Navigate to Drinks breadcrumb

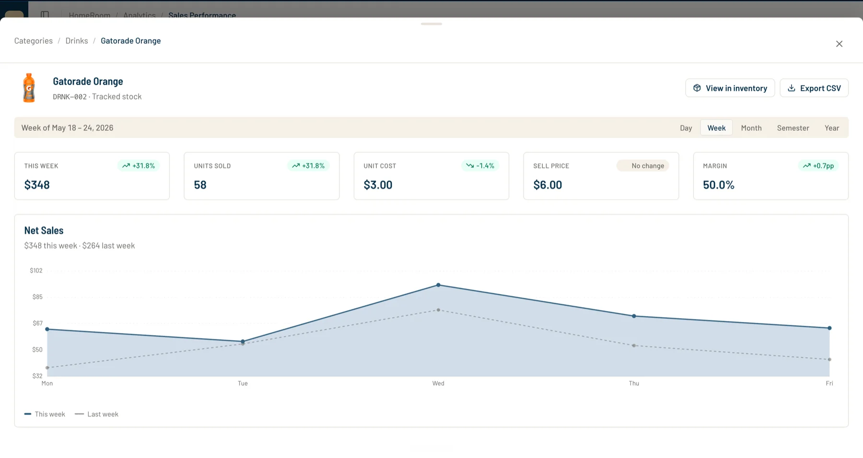77,41
